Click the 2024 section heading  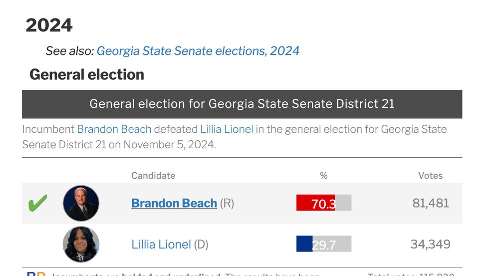pos(49,25)
